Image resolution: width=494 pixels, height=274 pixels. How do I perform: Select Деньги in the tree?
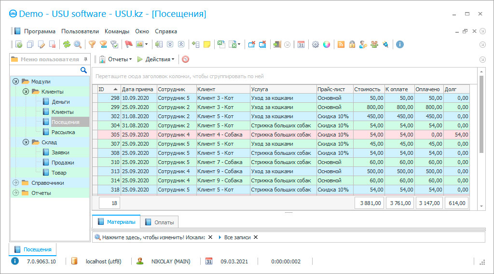[60, 102]
